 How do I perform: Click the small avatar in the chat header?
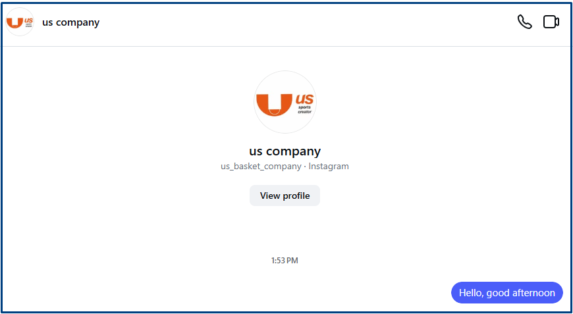[x=20, y=22]
